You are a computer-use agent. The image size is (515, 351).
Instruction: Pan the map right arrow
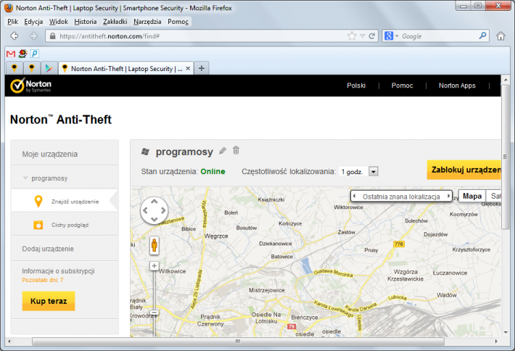163,211
